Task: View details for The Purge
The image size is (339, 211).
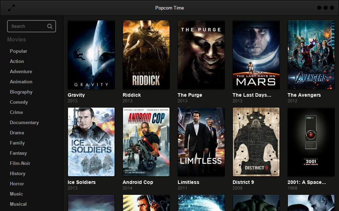Action: pyautogui.click(x=201, y=55)
